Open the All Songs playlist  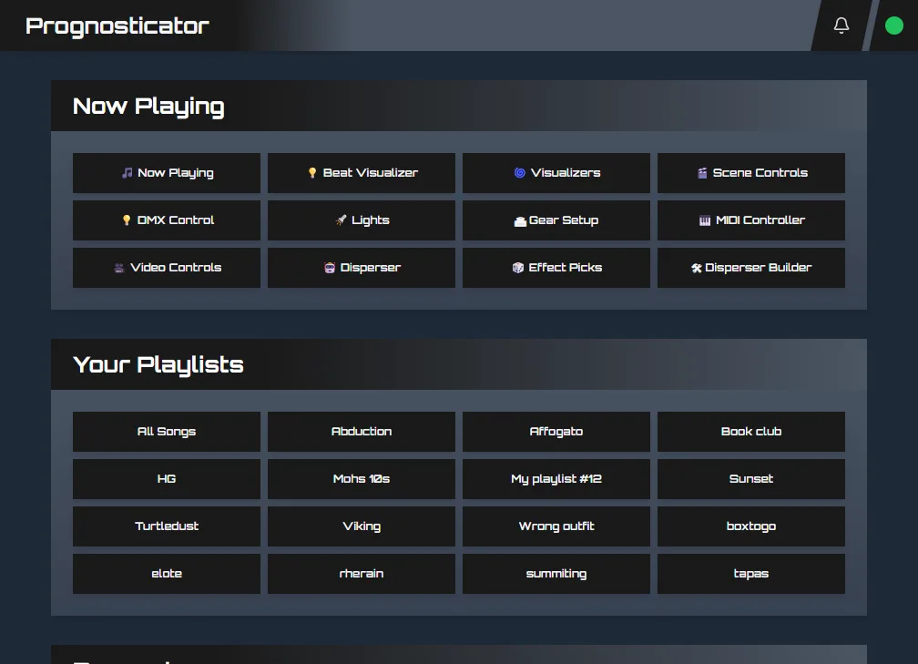pyautogui.click(x=167, y=432)
